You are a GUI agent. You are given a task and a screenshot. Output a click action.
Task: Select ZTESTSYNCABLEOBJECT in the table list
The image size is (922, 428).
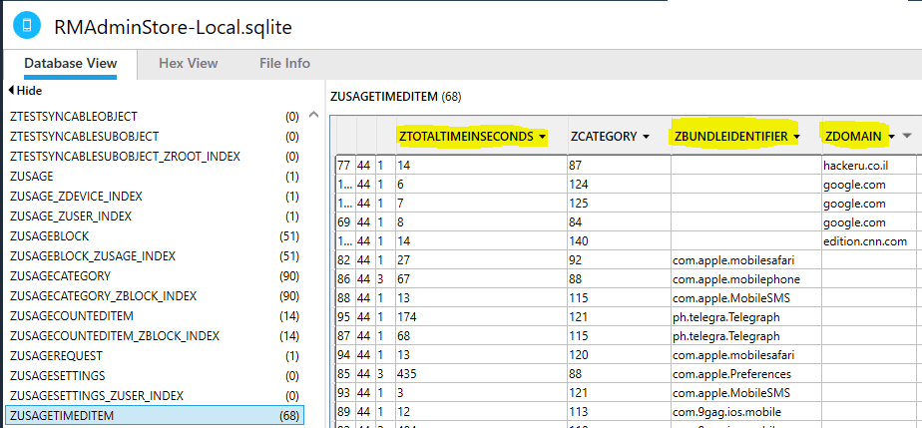click(74, 116)
